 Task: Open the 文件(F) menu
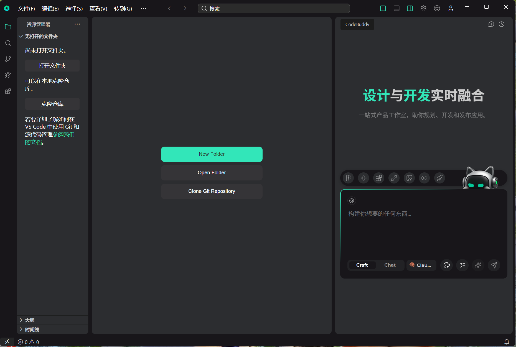pos(26,8)
